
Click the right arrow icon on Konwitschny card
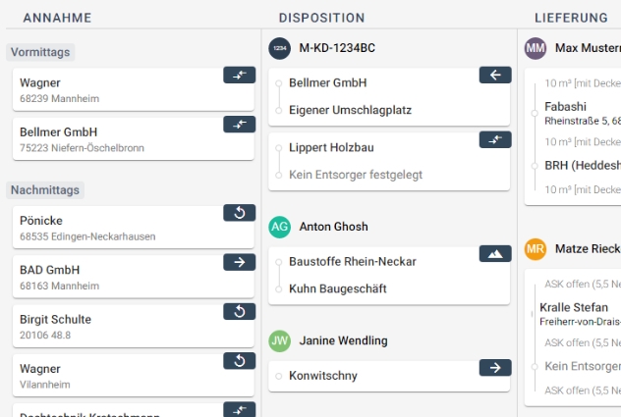tap(495, 367)
